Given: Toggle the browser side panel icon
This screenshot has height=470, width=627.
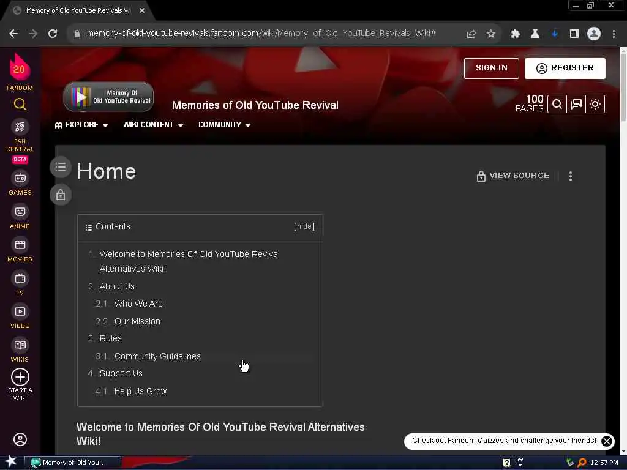Looking at the screenshot, I should (x=574, y=34).
